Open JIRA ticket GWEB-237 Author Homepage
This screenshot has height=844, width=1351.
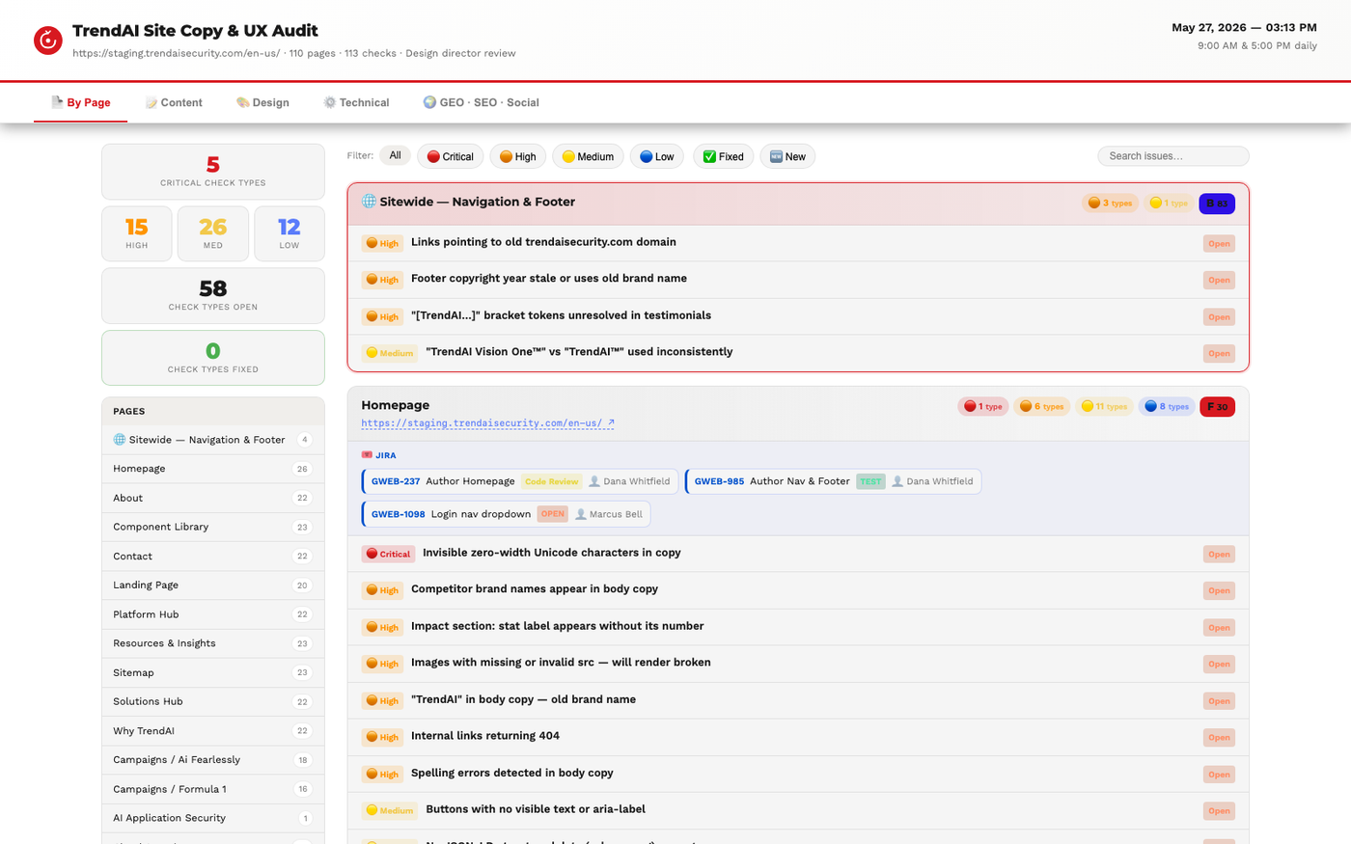pyautogui.click(x=519, y=481)
